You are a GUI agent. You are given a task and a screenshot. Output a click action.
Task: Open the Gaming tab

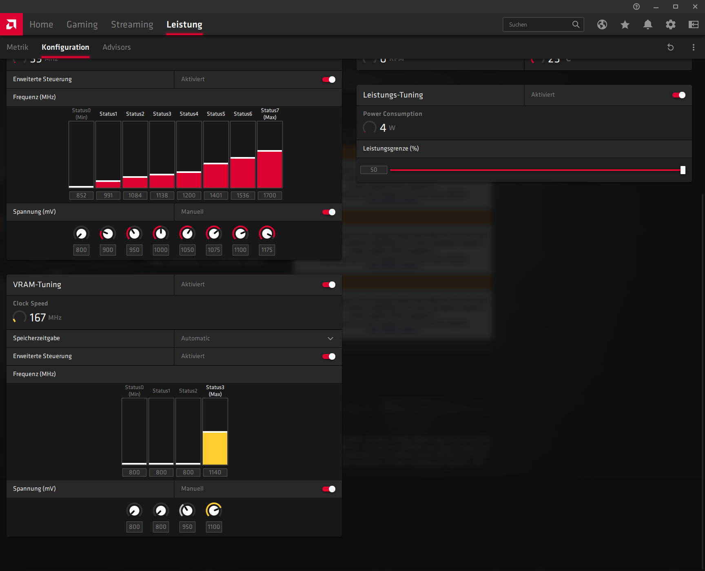point(82,24)
